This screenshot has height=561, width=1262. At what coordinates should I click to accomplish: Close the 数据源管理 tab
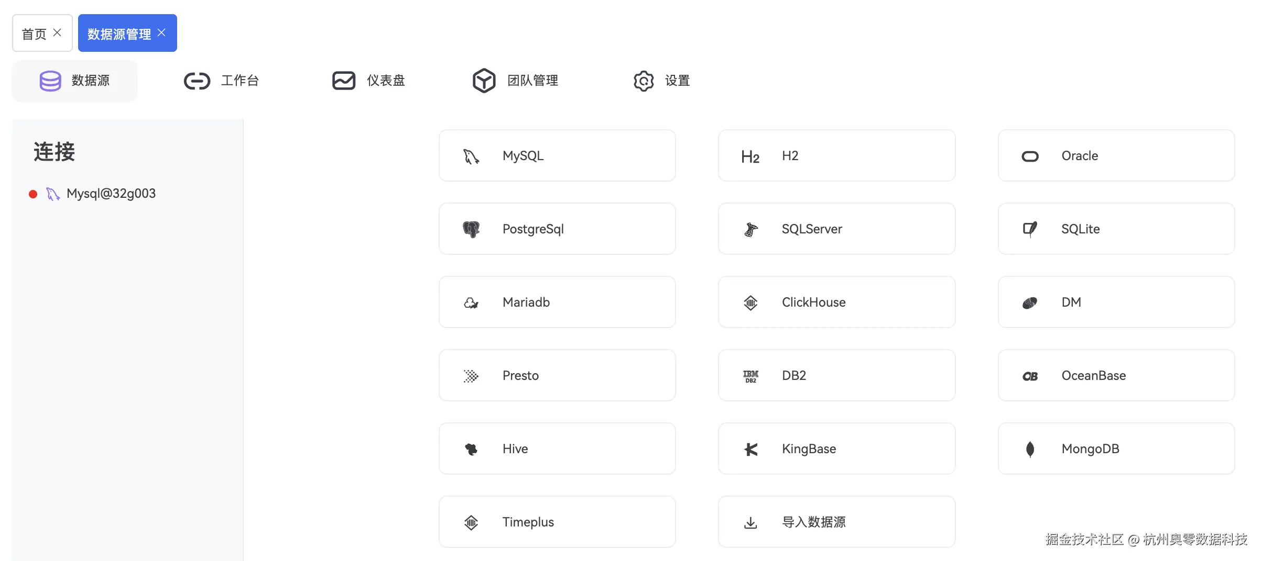click(162, 33)
